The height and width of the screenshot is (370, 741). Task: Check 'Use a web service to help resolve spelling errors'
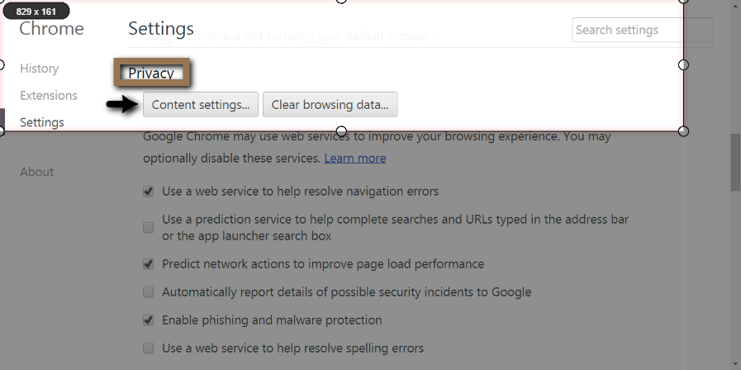tap(149, 349)
